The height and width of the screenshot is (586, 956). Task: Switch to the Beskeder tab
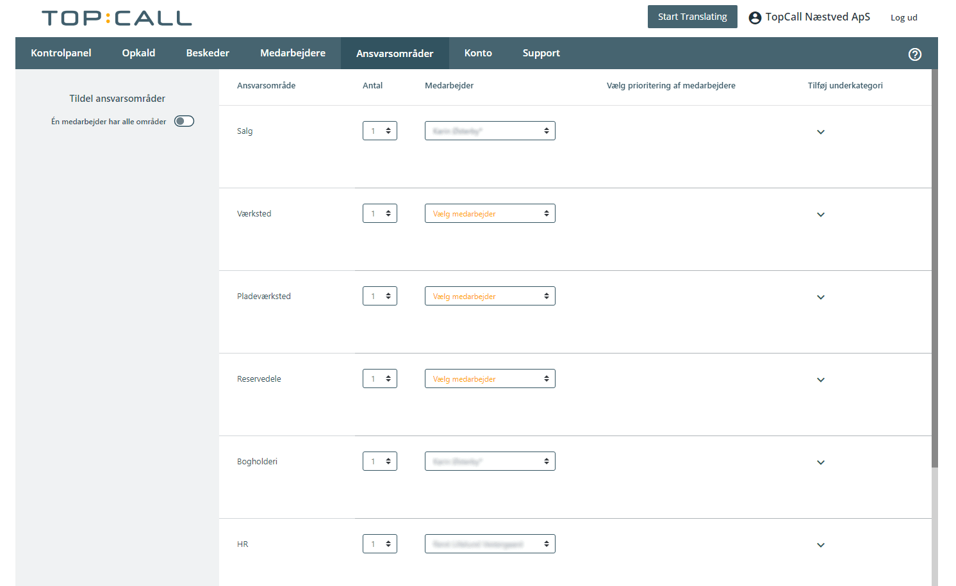click(208, 53)
